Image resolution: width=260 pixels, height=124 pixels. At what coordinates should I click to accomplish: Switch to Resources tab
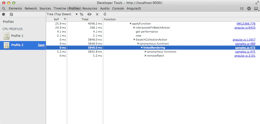point(90,9)
